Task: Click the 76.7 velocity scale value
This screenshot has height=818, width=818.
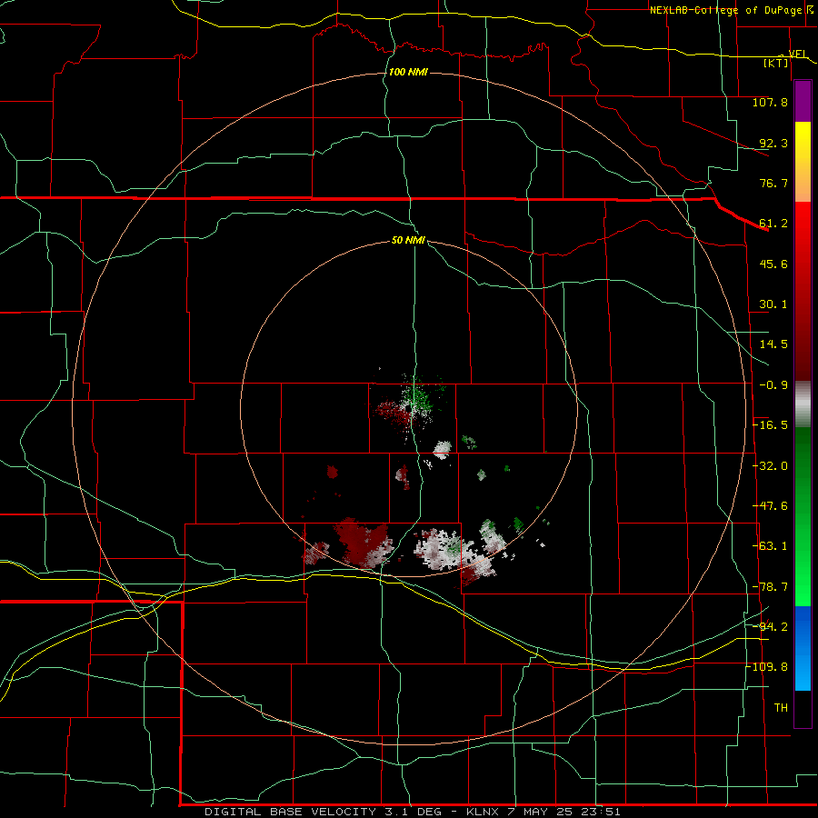Action: (773, 183)
